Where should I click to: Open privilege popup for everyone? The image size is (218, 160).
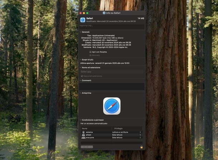[140, 138]
